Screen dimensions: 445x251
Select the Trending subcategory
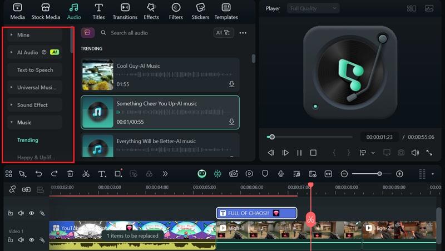pyautogui.click(x=27, y=140)
